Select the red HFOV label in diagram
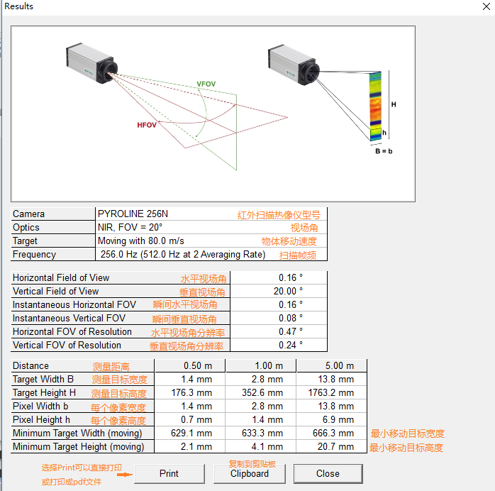The image size is (495, 491). pyautogui.click(x=147, y=125)
